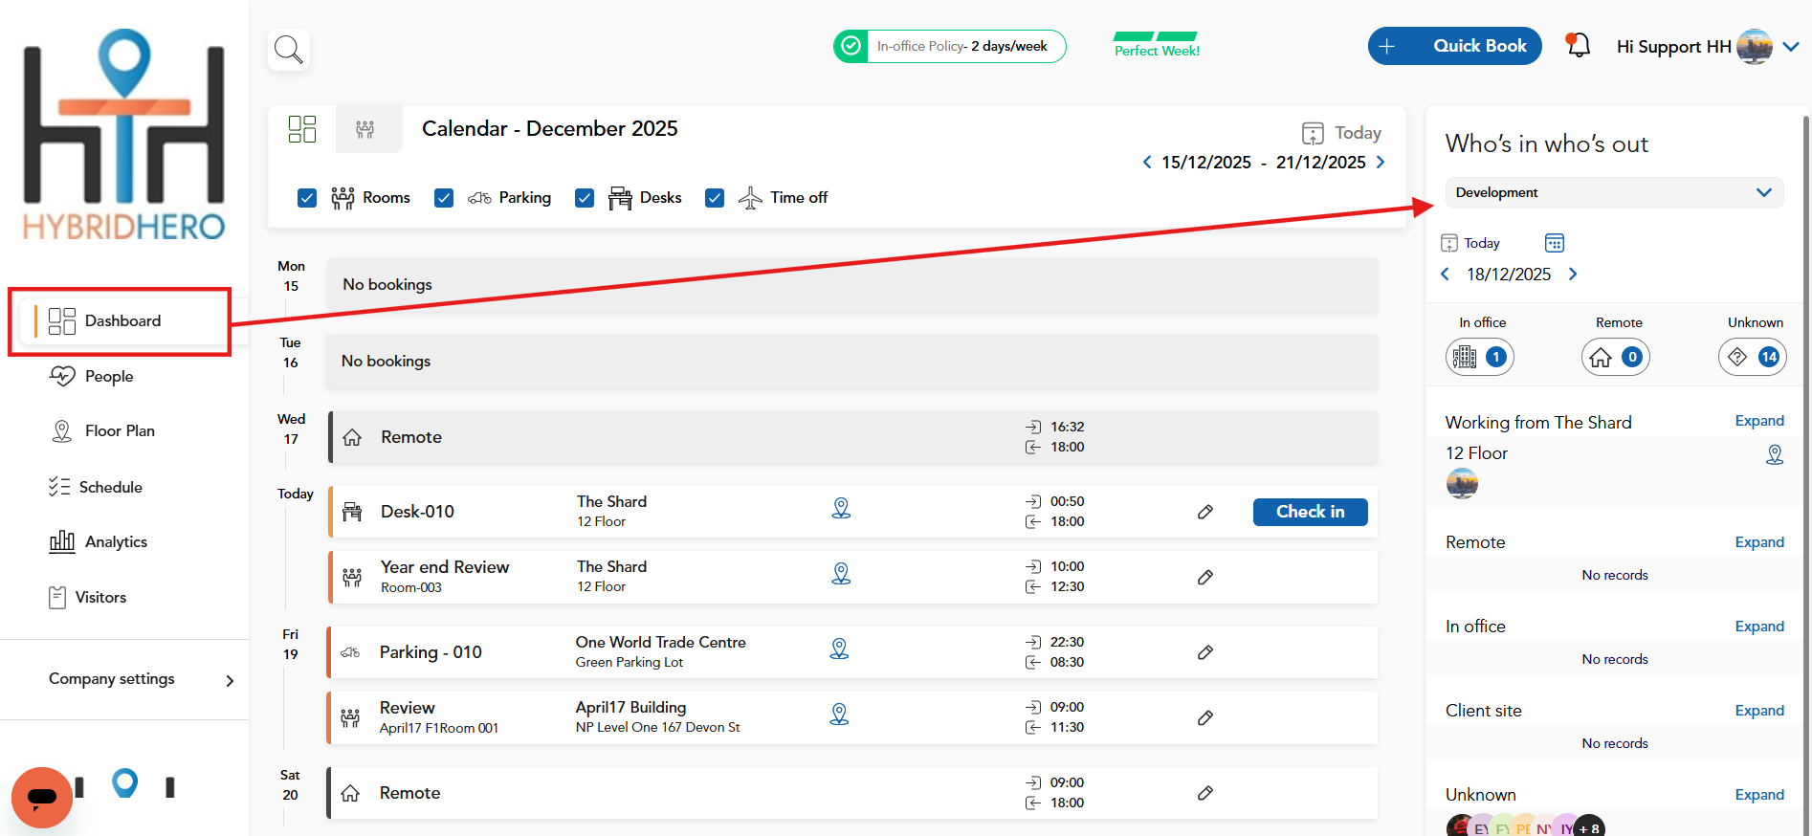The image size is (1812, 836).
Task: Show Parking - 010 location pin
Action: (839, 649)
